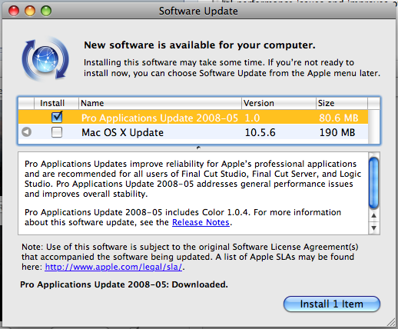Click the 10.5.6 version cell
Viewport: 398px width, 329px height.
coord(260,132)
